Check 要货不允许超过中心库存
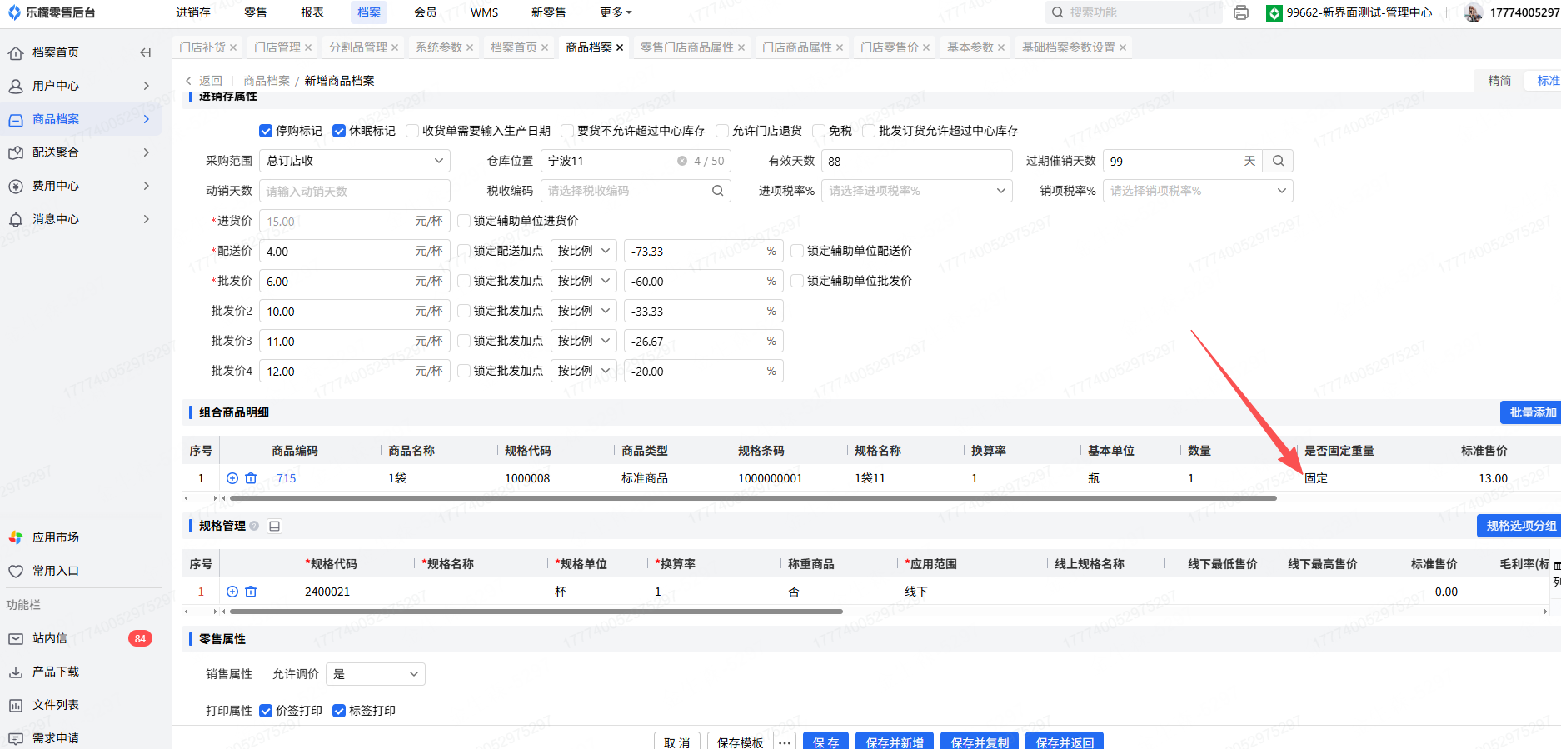 tap(567, 131)
